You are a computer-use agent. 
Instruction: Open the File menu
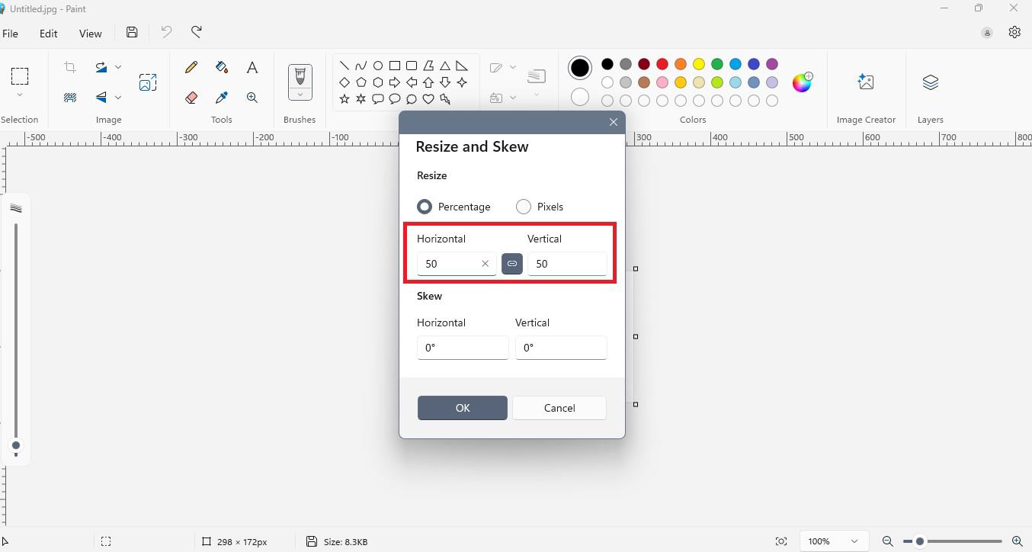[11, 34]
